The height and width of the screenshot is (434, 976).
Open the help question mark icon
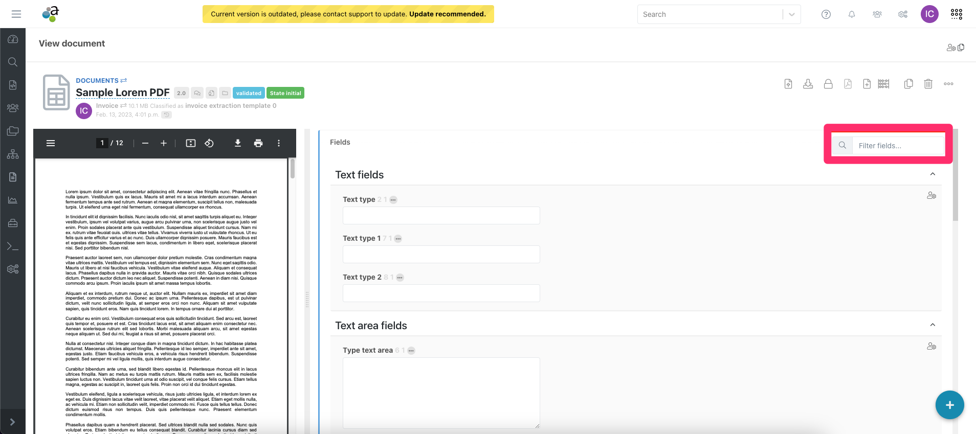click(x=826, y=14)
